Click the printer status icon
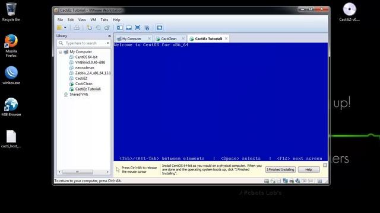Screen dimensions: 380x213 pos(292,181)
